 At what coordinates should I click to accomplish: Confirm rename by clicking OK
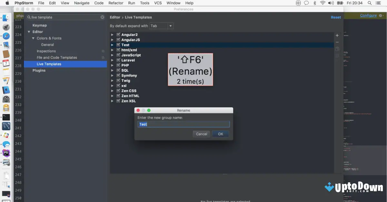pyautogui.click(x=220, y=134)
